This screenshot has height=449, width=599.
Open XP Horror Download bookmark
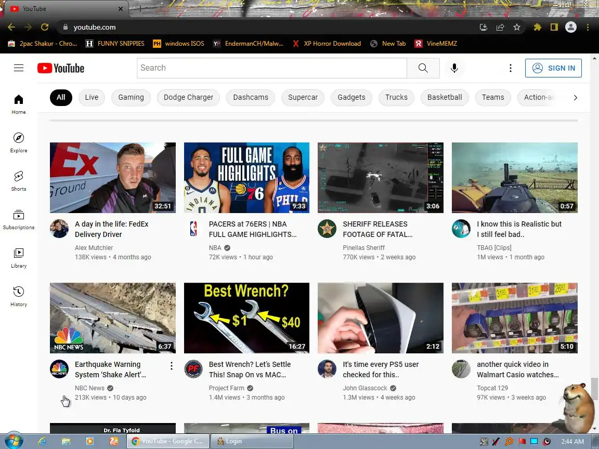(327, 44)
